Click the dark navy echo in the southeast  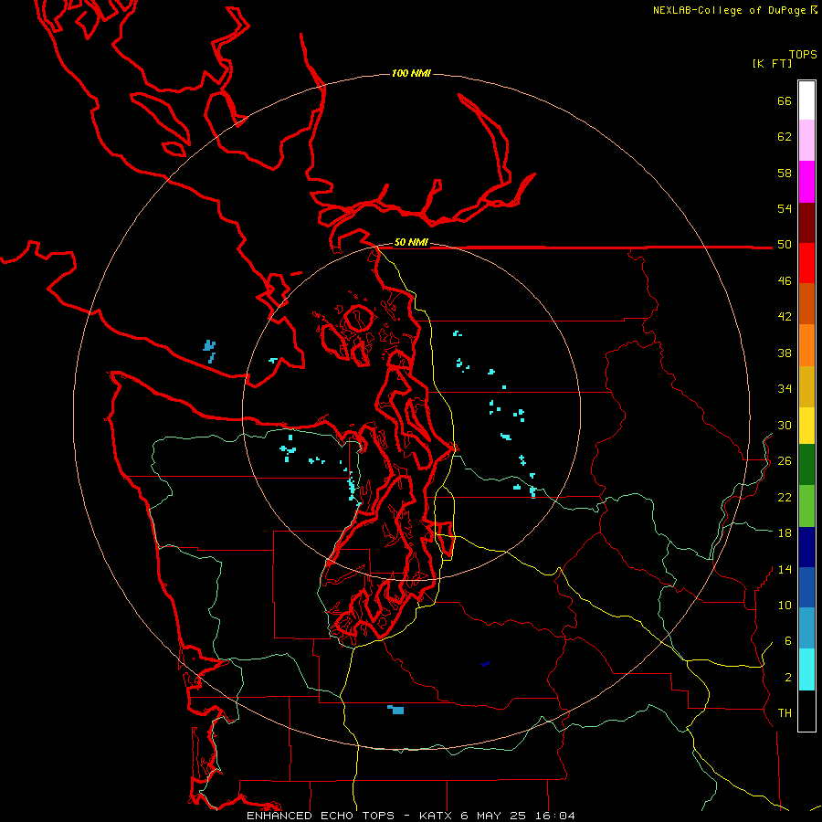click(x=485, y=664)
